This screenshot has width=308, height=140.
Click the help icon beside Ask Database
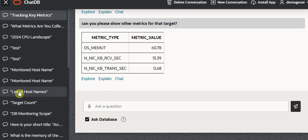point(124,119)
